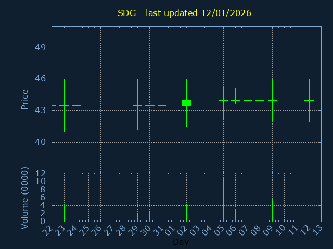Click the day 22 tick label on x-axis

pos(48,230)
